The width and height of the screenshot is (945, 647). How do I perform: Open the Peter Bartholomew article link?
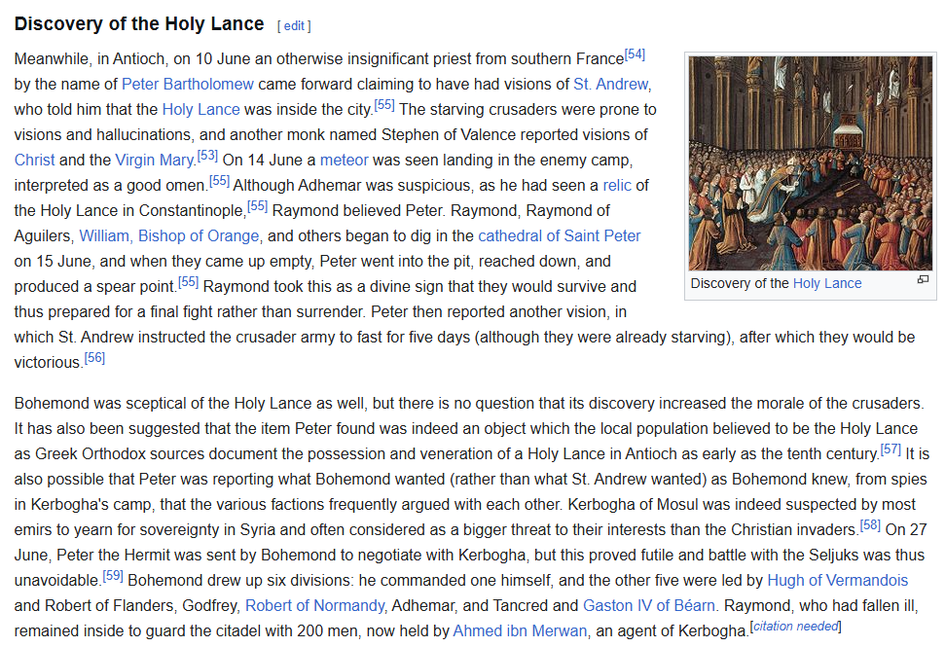click(x=188, y=85)
